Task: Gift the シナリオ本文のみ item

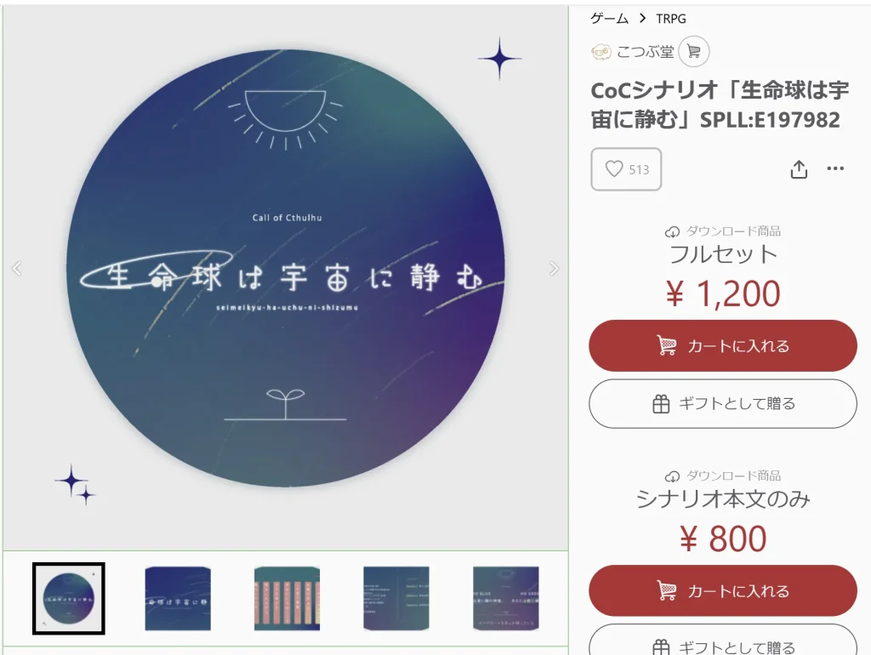Action: point(723,640)
